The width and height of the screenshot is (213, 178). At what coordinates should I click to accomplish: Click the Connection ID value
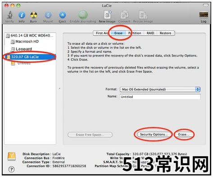pyautogui.click(x=69, y=166)
